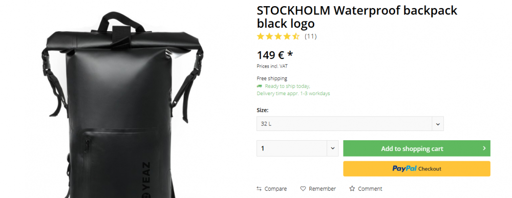Viewport: 512px width, 198px height.
Task: Click the green delivery truck icon
Action: [x=260, y=86]
